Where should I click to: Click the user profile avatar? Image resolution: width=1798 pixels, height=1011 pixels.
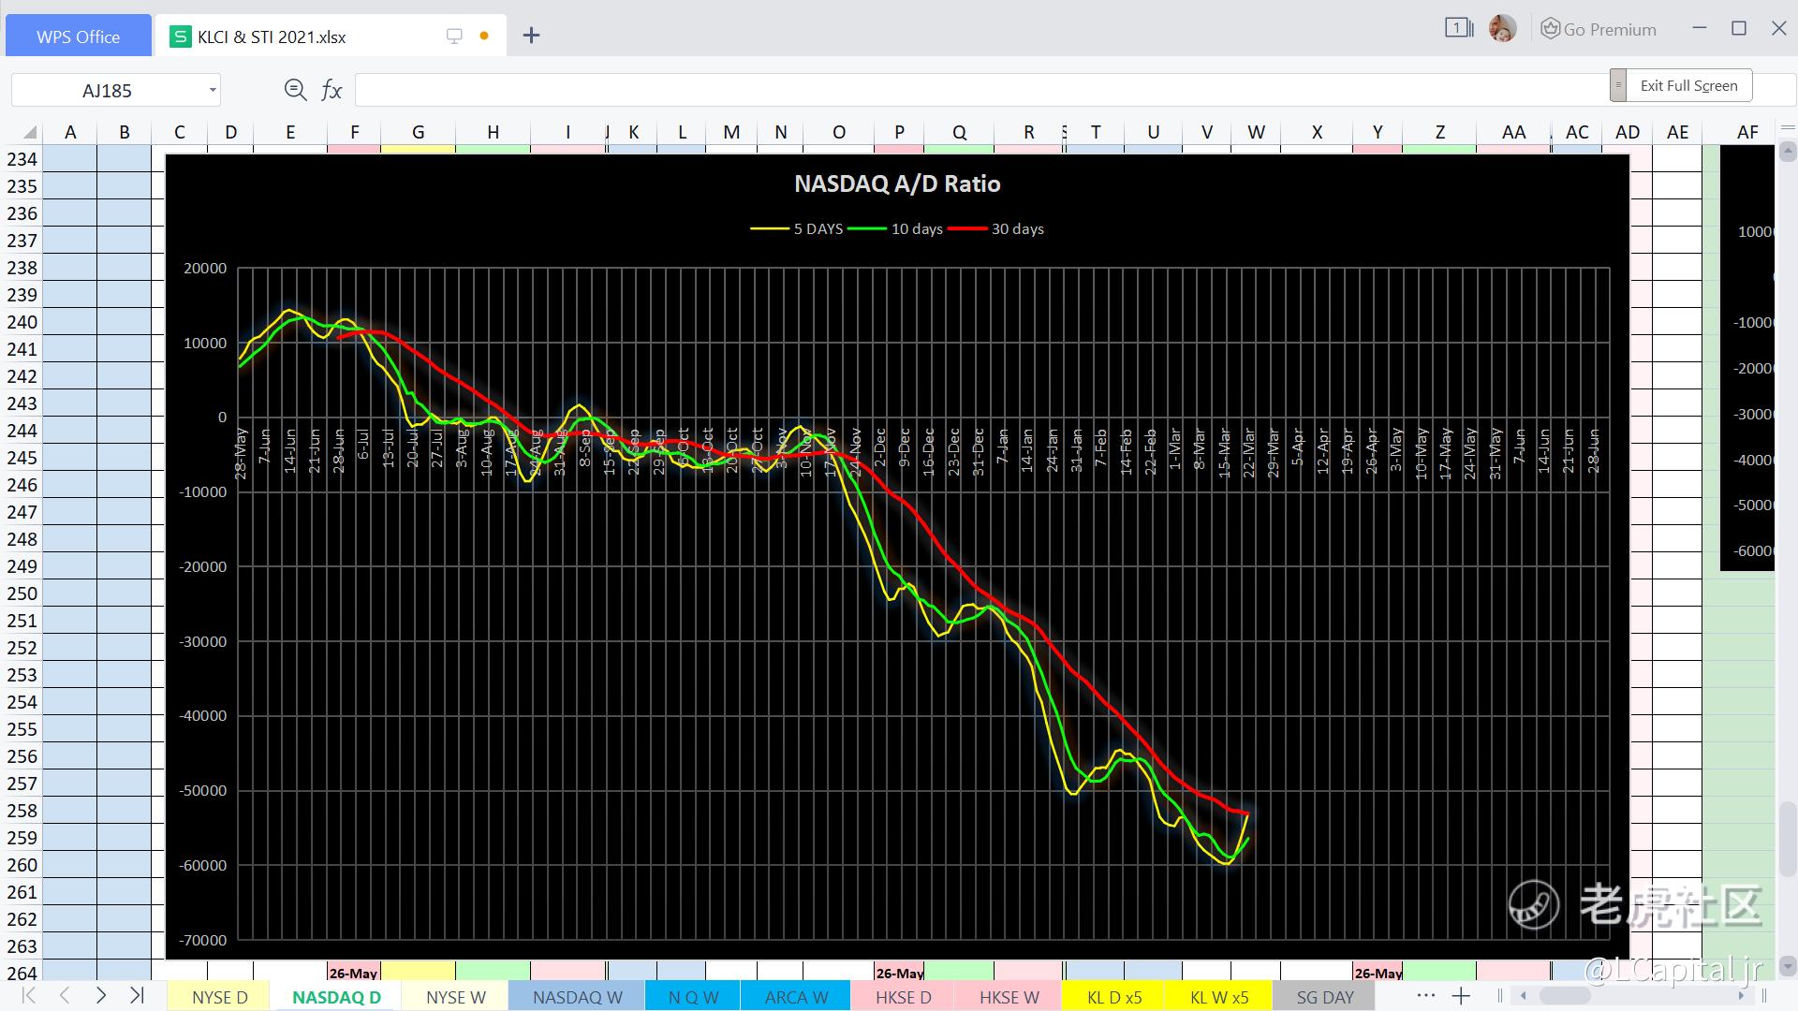(x=1502, y=29)
